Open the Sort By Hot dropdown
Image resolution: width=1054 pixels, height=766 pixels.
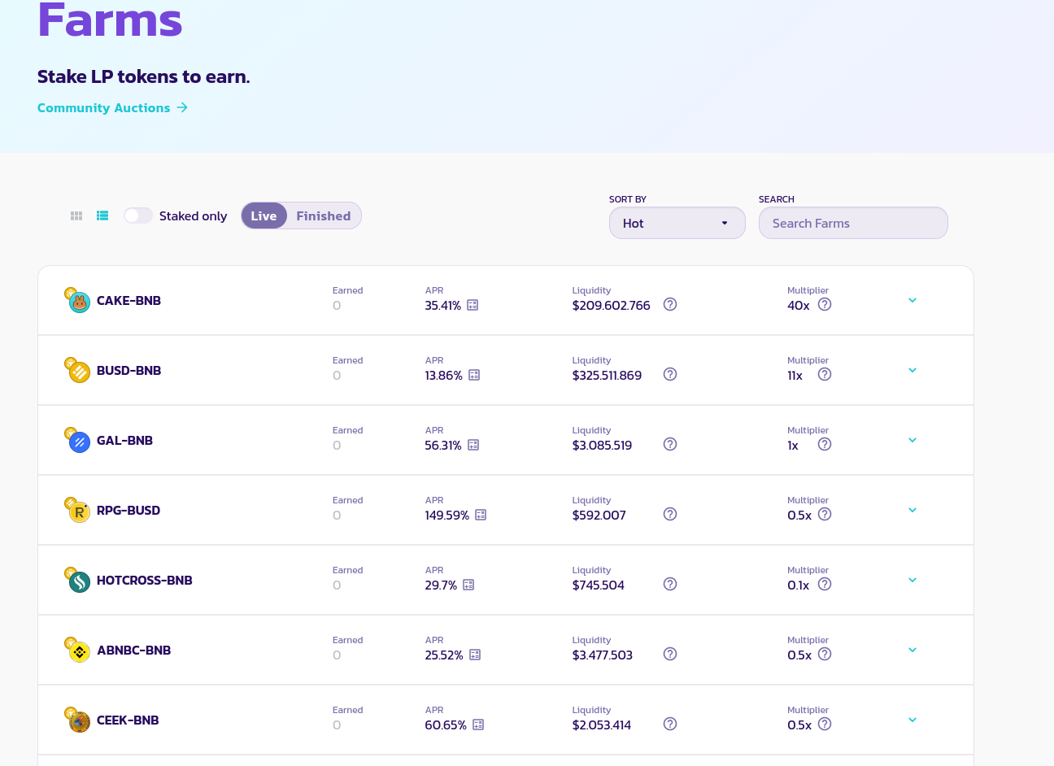[x=677, y=223]
